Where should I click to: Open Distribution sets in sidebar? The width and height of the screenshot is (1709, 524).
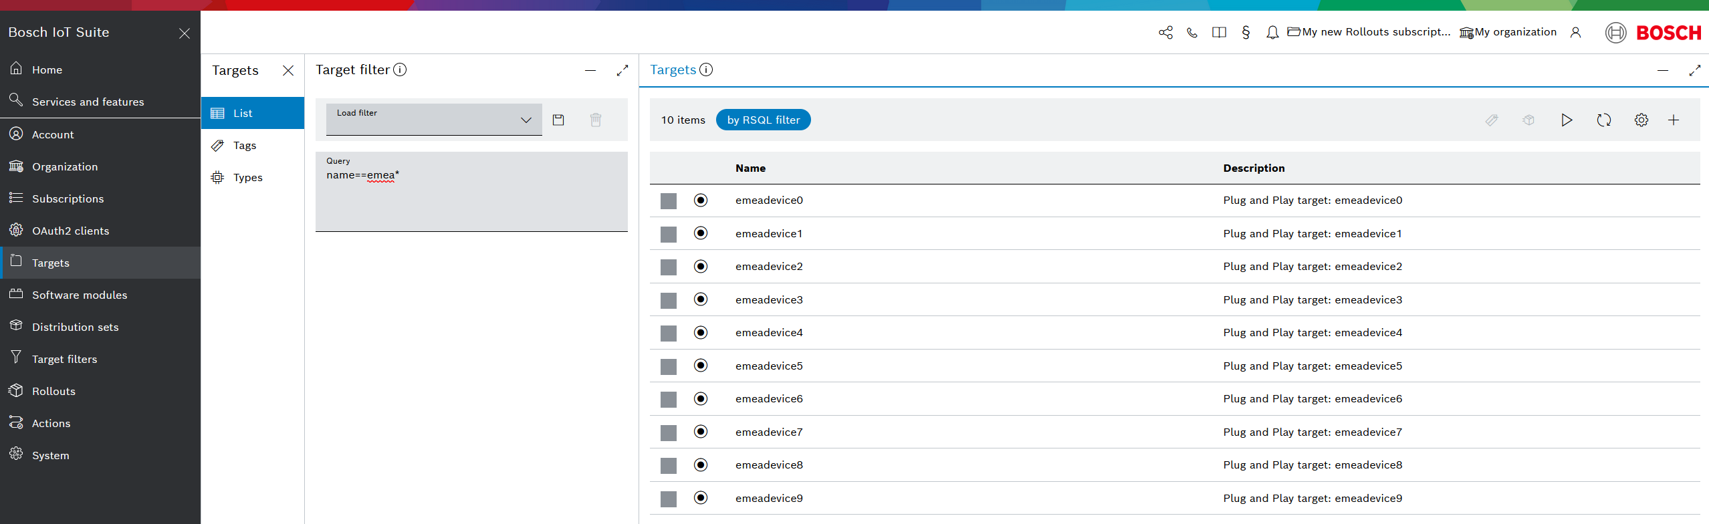pyautogui.click(x=75, y=327)
